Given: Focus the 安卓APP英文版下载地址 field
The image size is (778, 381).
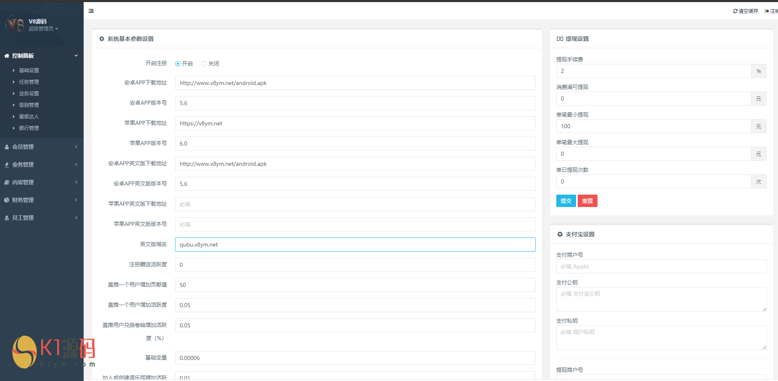Looking at the screenshot, I should point(355,164).
